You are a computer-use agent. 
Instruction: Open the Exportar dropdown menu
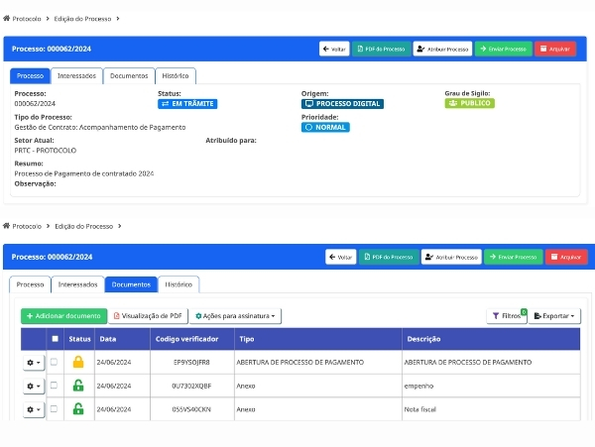[553, 316]
